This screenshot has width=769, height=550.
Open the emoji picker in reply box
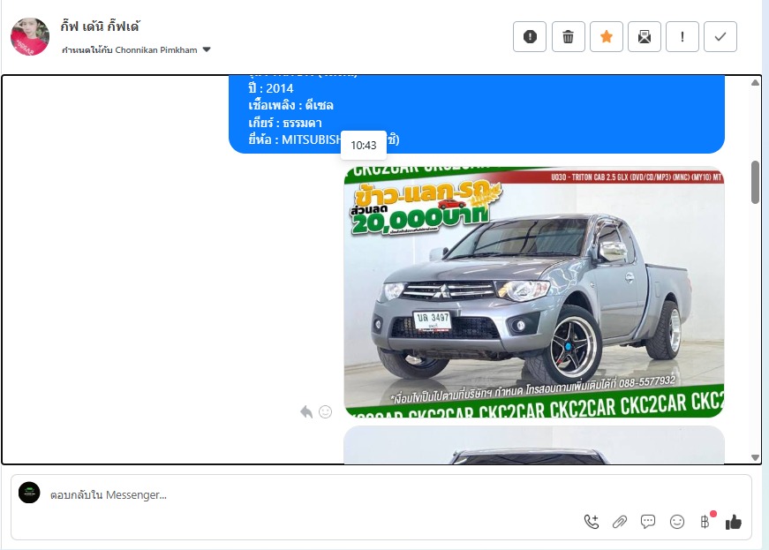coord(677,522)
